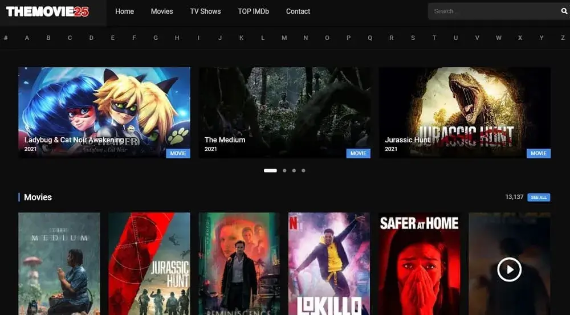Filter titles by letter S

(x=413, y=38)
